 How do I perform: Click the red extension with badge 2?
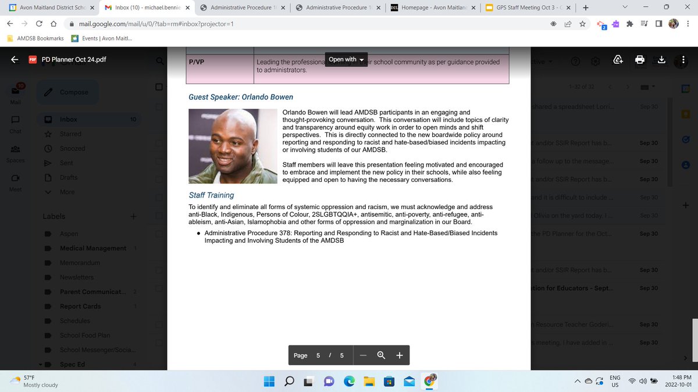coord(601,25)
